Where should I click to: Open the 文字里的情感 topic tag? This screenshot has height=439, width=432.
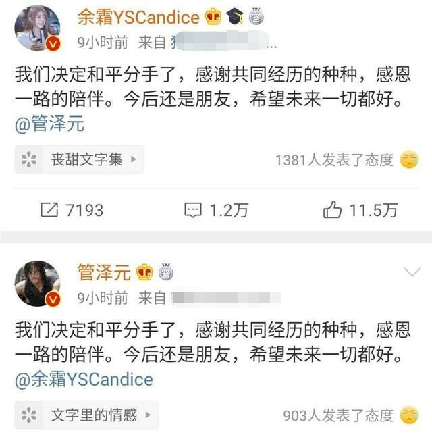pos(86,415)
